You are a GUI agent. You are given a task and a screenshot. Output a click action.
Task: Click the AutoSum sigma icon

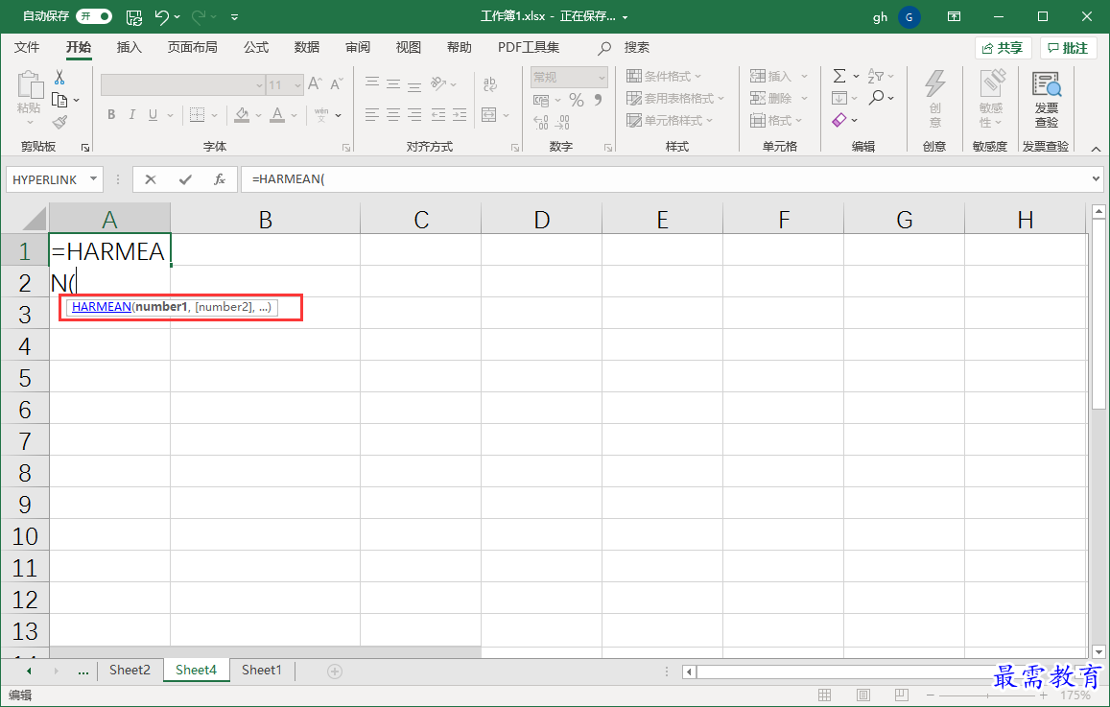(839, 76)
